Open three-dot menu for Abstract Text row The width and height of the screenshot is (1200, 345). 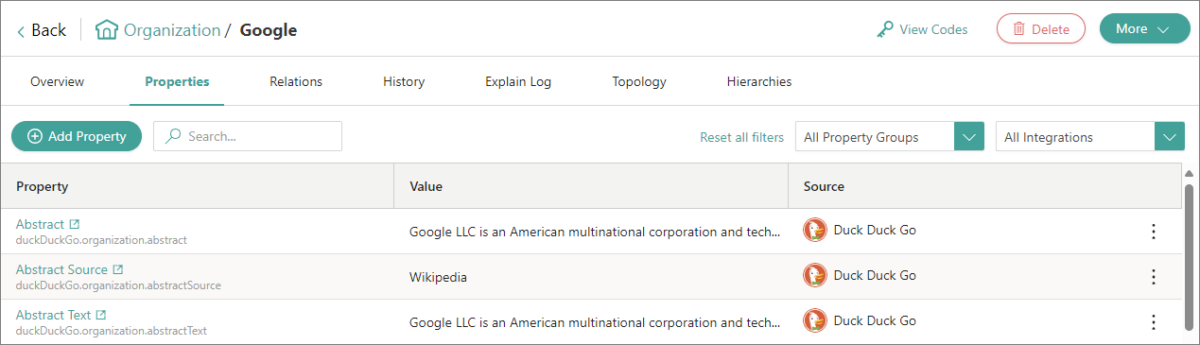pyautogui.click(x=1153, y=322)
